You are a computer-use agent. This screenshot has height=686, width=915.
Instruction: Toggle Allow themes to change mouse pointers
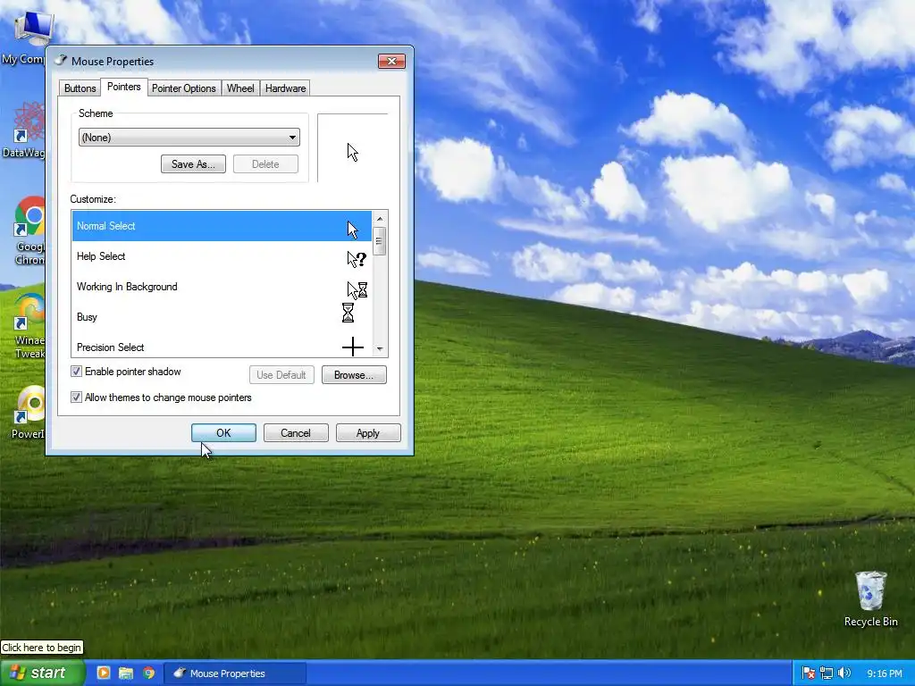point(77,397)
